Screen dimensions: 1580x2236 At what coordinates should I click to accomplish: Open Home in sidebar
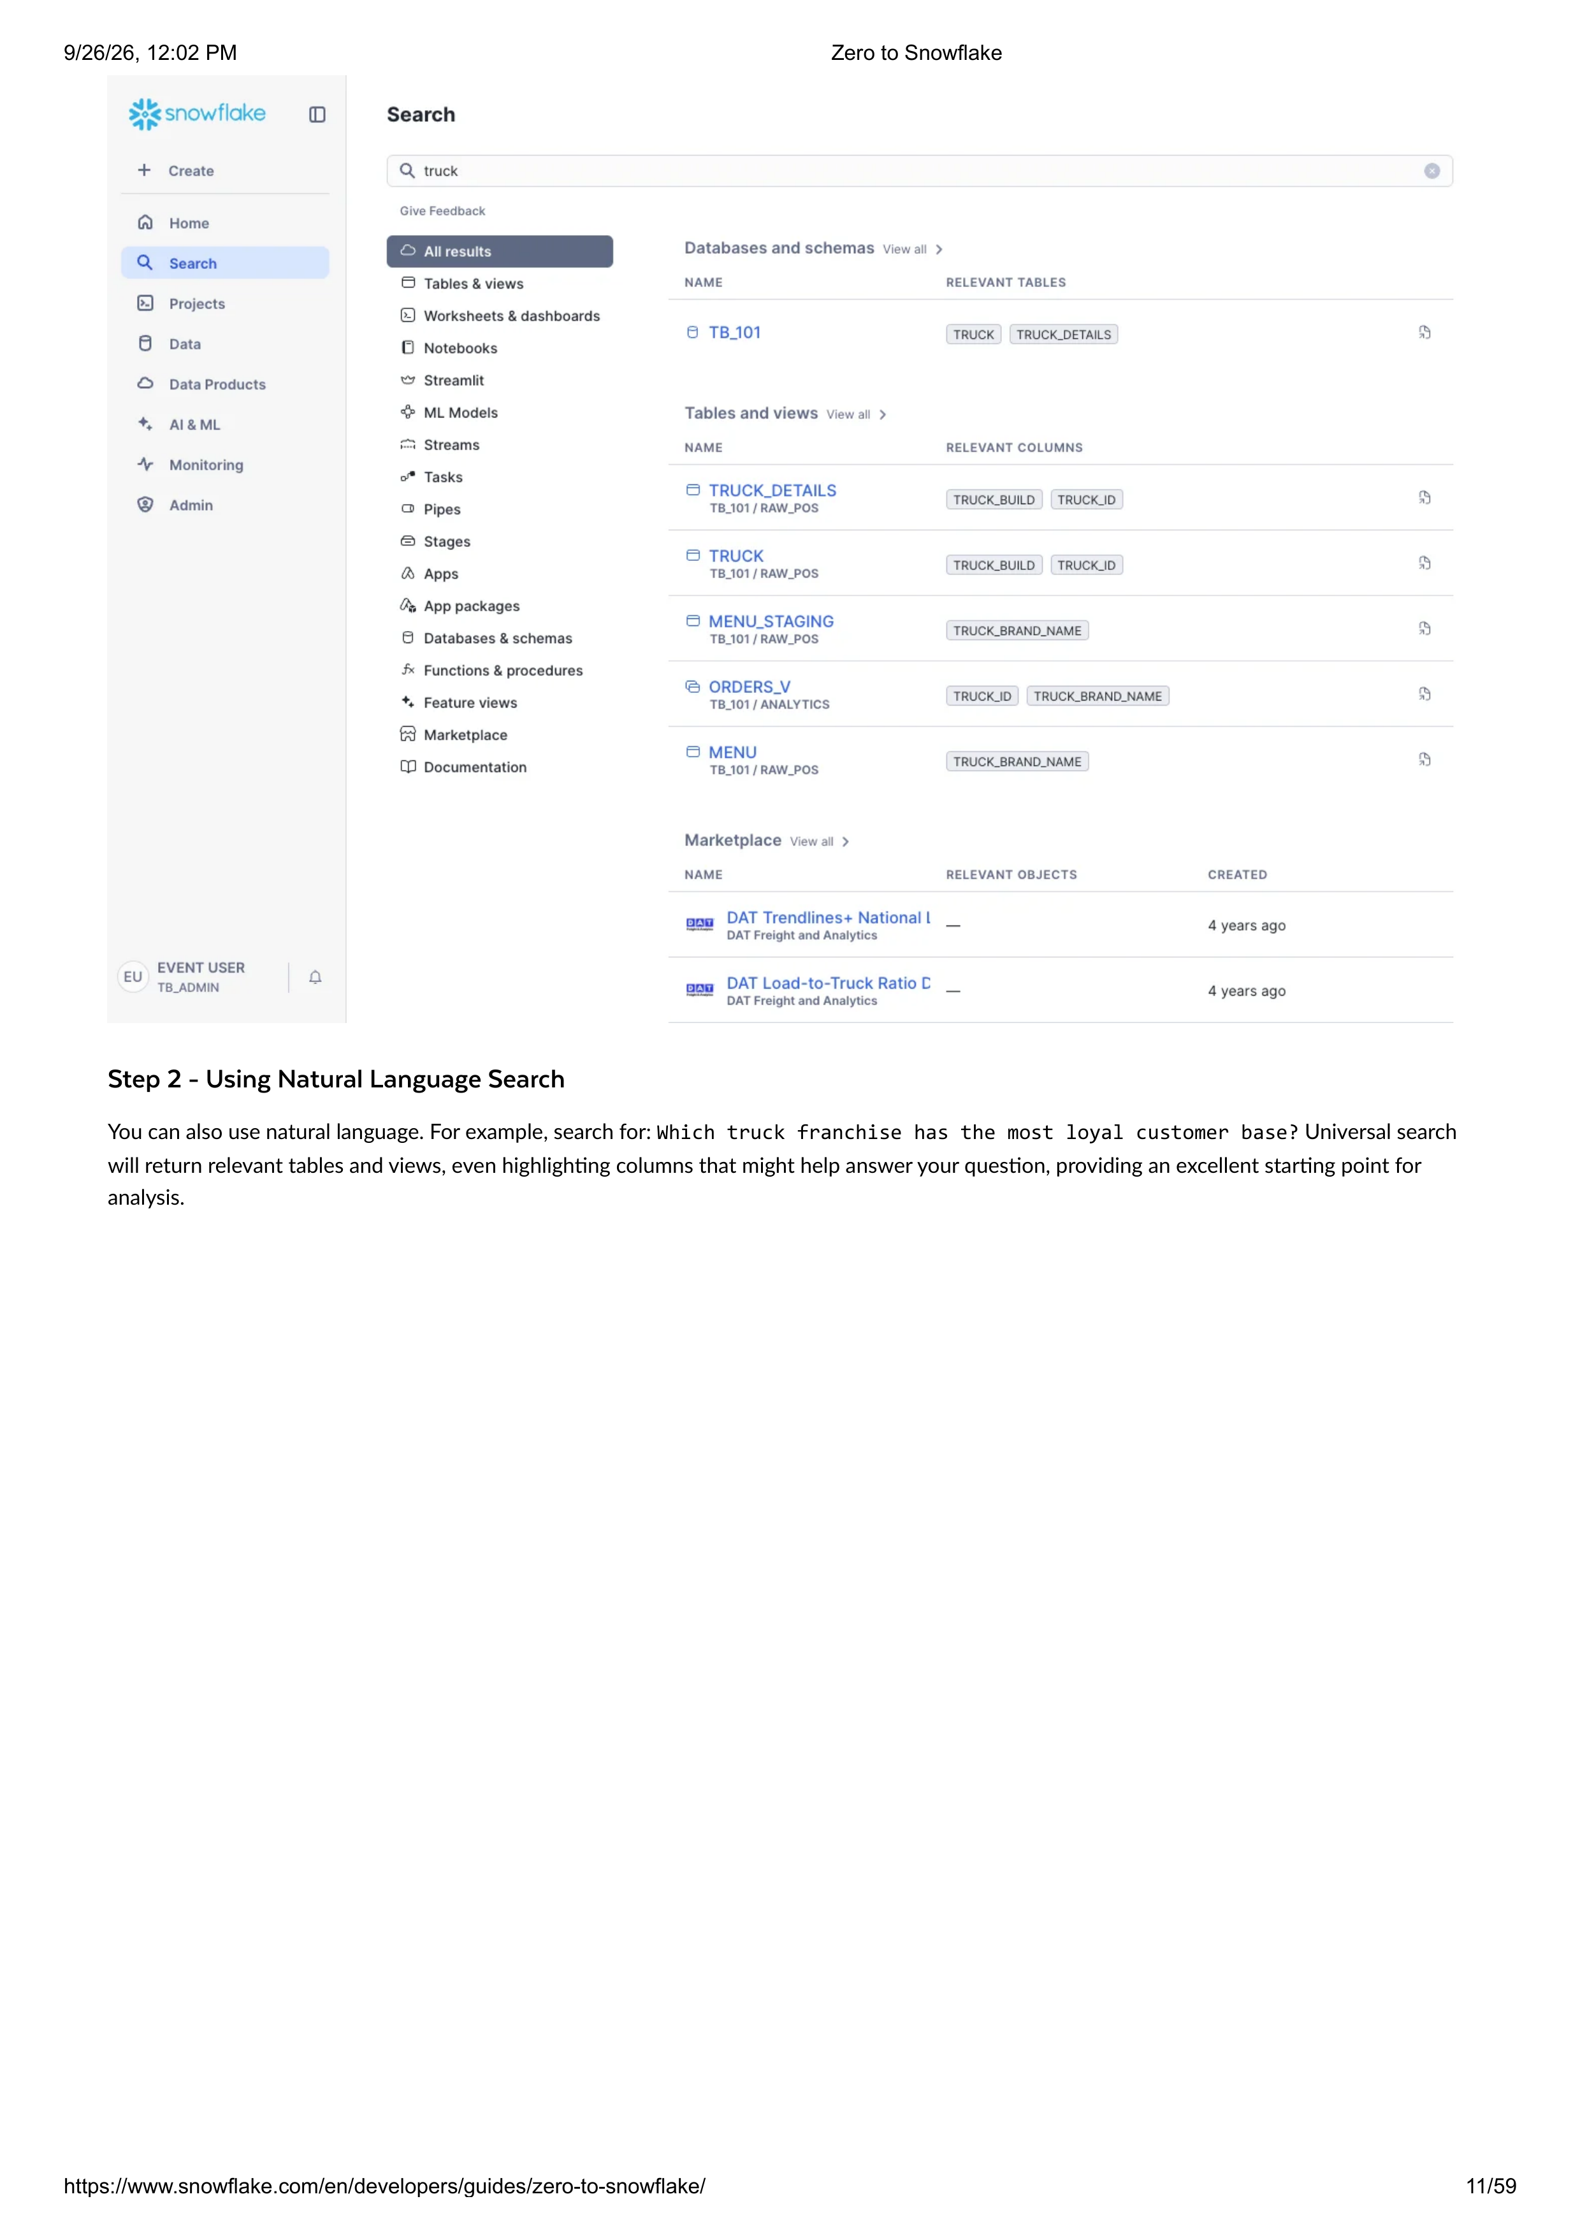coord(225,223)
